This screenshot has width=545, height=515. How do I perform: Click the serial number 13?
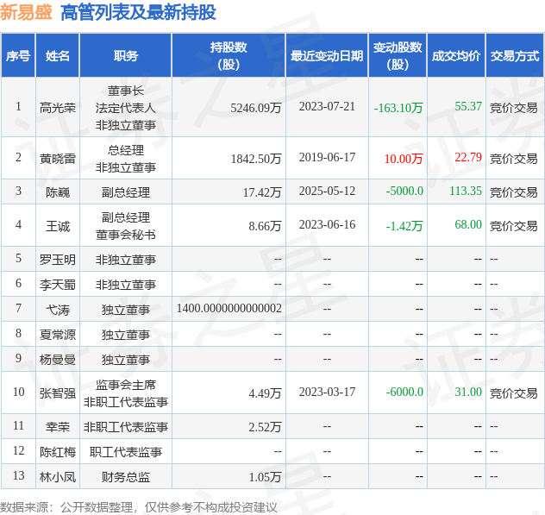pos(18,475)
